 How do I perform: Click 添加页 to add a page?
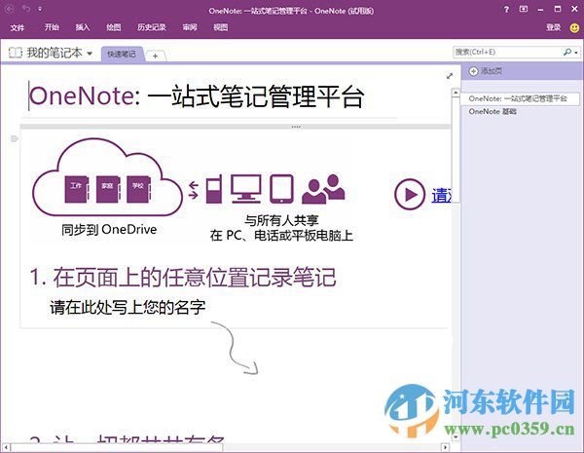tap(486, 71)
